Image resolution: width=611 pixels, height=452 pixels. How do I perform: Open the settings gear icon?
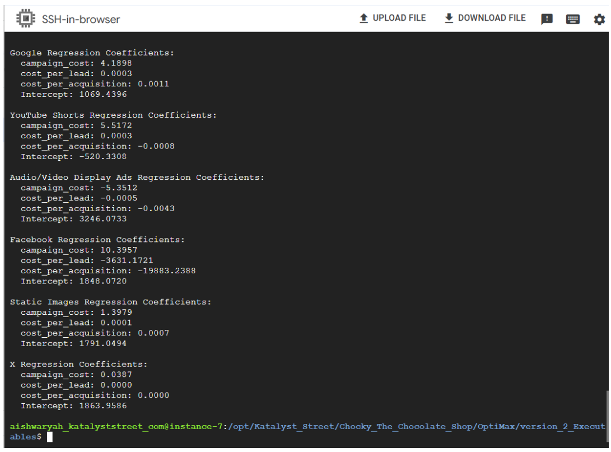pyautogui.click(x=599, y=19)
